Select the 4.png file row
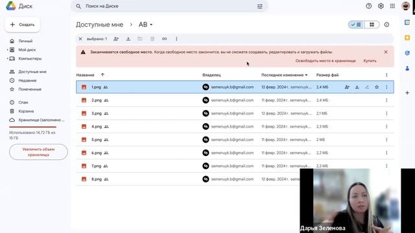The height and width of the screenshot is (233, 415). tap(235, 127)
